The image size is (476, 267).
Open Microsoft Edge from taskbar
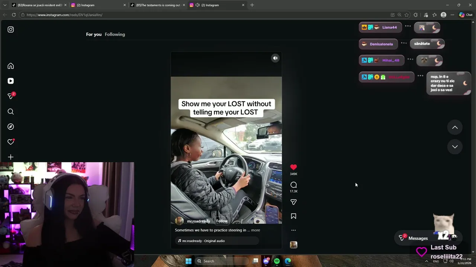pos(288,261)
